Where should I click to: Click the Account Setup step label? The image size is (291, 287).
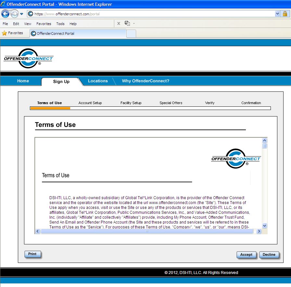pyautogui.click(x=90, y=103)
